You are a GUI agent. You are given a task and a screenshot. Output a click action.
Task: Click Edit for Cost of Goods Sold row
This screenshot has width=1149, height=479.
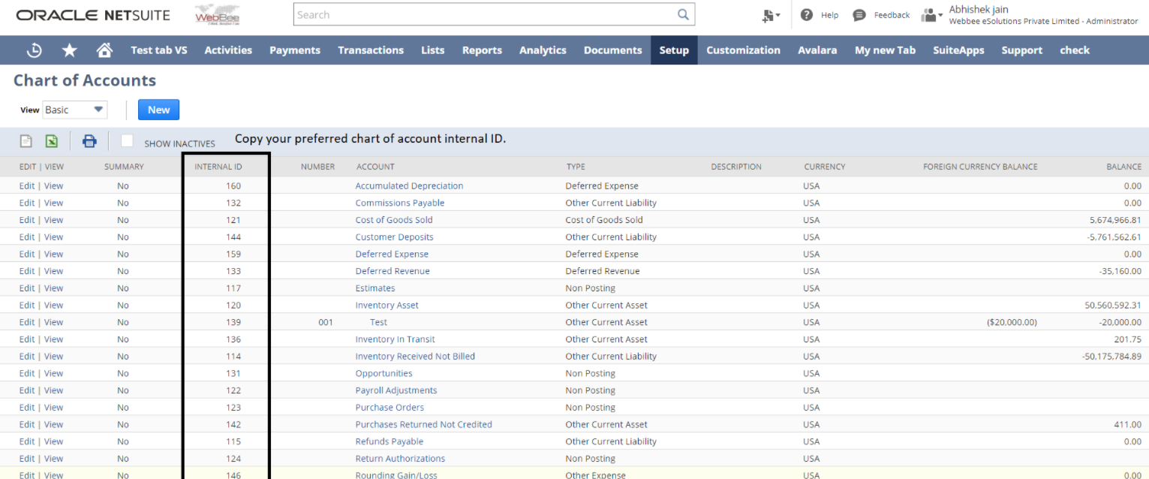27,220
